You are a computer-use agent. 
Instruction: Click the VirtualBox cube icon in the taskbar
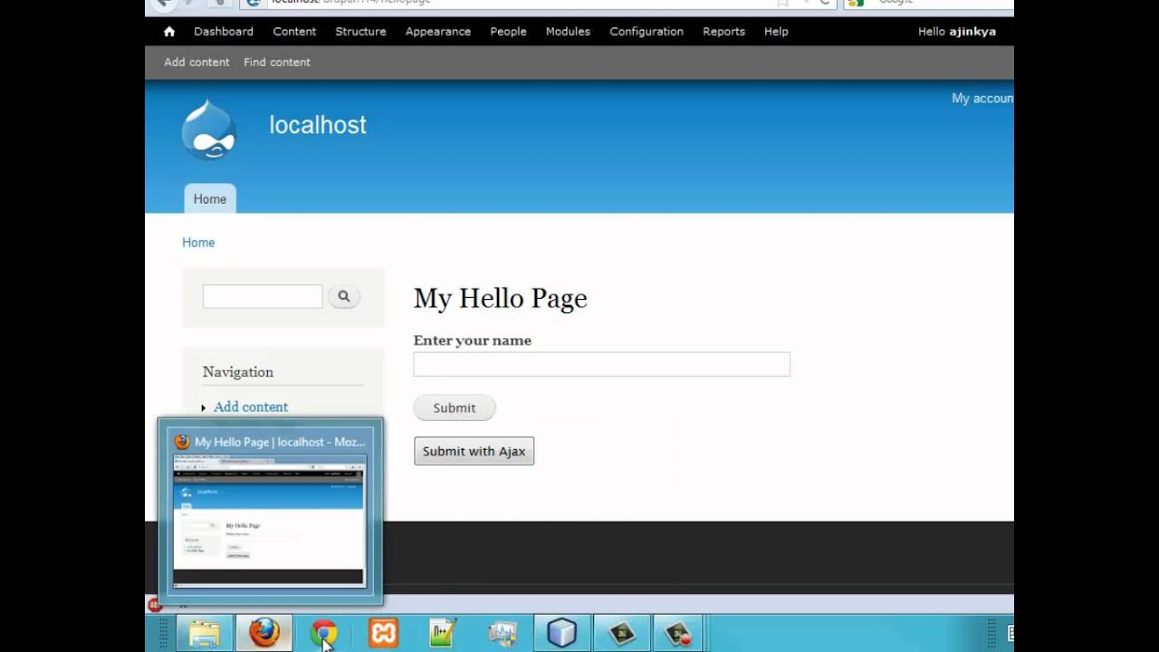pos(562,633)
